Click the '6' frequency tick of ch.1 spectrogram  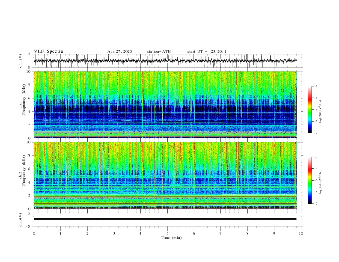(30, 98)
